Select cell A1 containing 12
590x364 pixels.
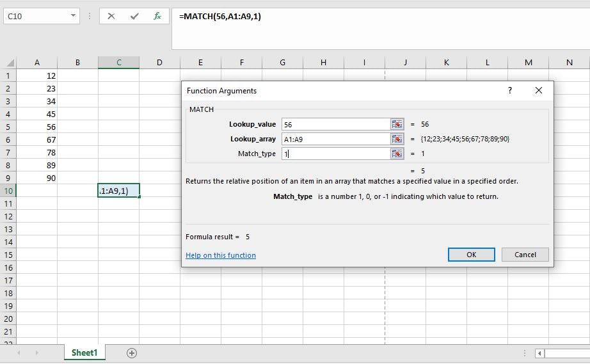tap(37, 76)
